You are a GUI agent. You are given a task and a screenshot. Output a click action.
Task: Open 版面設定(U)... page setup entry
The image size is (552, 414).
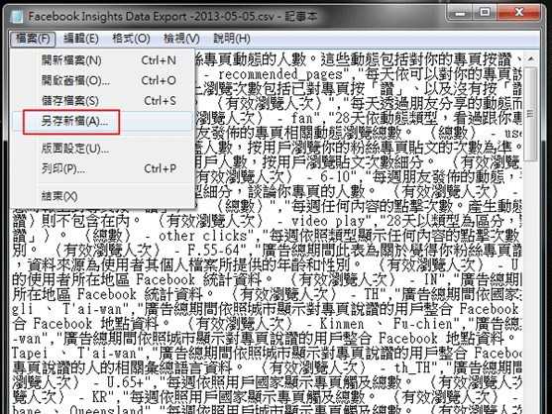click(x=103, y=149)
